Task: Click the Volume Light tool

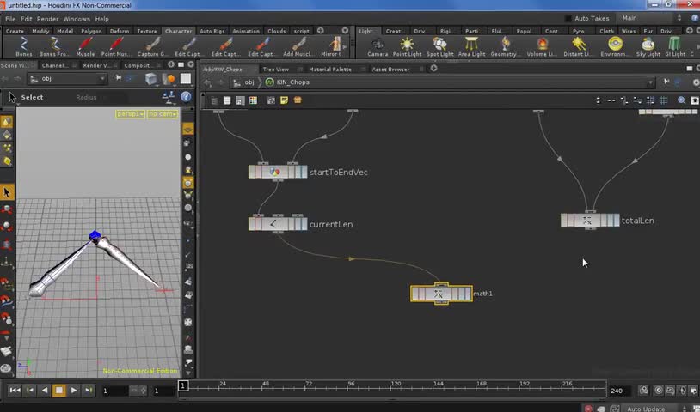Action: click(x=542, y=46)
